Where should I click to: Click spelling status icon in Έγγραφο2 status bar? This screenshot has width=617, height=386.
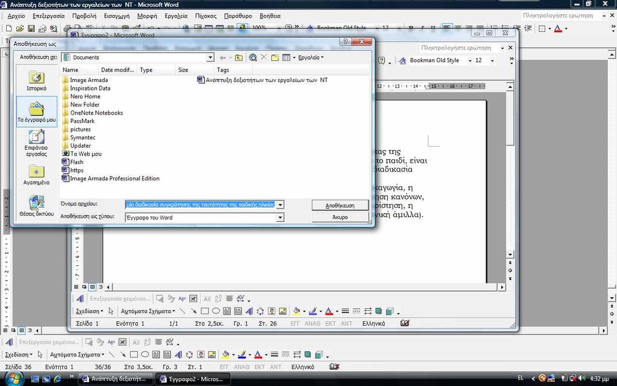[404, 323]
